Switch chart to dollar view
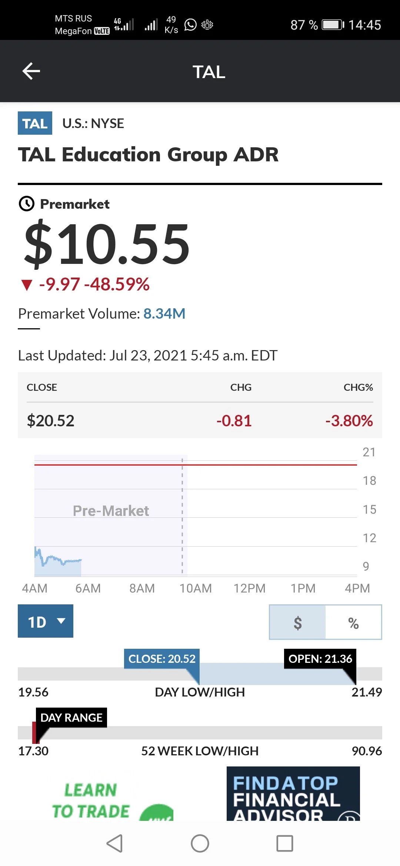The height and width of the screenshot is (866, 400). tap(298, 622)
